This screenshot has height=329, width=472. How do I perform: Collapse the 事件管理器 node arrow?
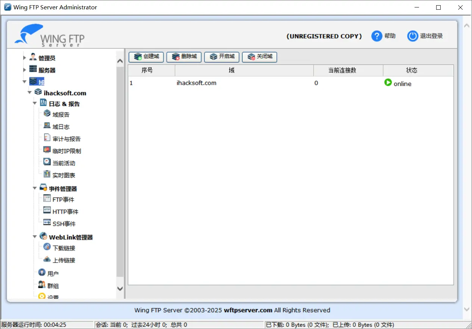[x=35, y=188]
